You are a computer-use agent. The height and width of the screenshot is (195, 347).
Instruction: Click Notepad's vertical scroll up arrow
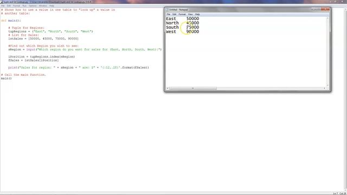327,18
